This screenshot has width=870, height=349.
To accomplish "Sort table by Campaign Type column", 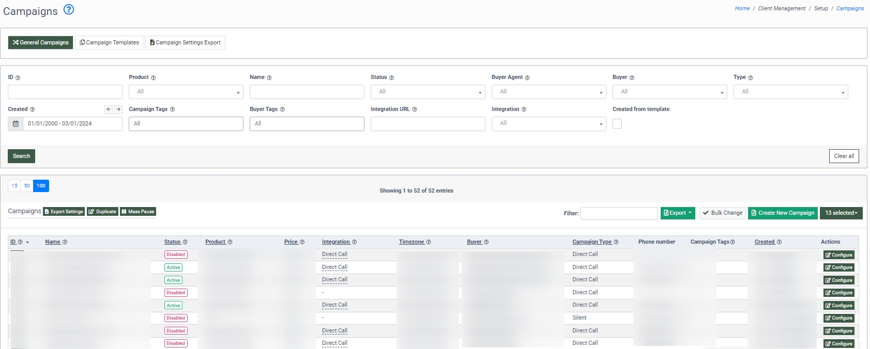I will pyautogui.click(x=591, y=242).
